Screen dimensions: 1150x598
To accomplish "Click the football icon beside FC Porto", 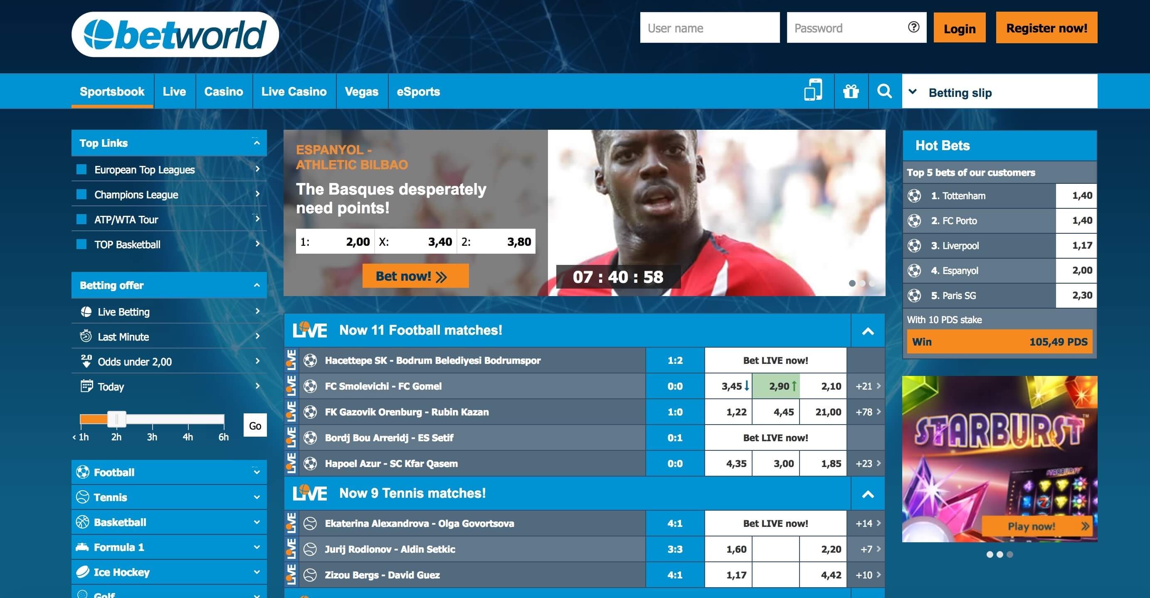I will pyautogui.click(x=914, y=221).
